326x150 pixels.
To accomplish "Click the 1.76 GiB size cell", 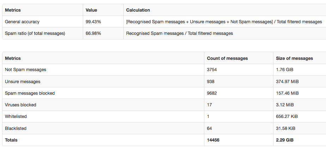I will pyautogui.click(x=285, y=70).
